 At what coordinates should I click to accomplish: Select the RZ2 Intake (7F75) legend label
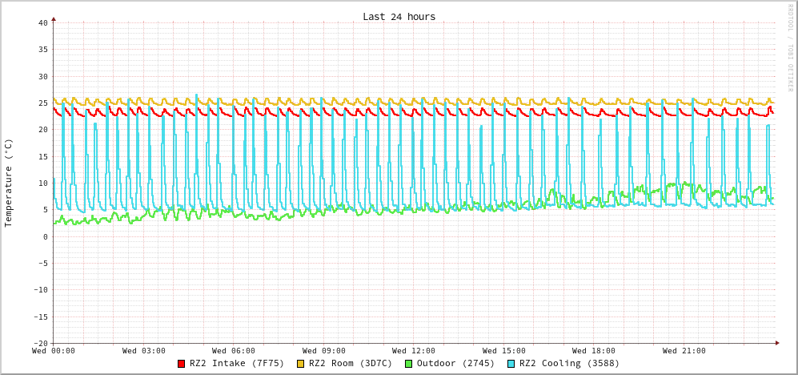(237, 364)
